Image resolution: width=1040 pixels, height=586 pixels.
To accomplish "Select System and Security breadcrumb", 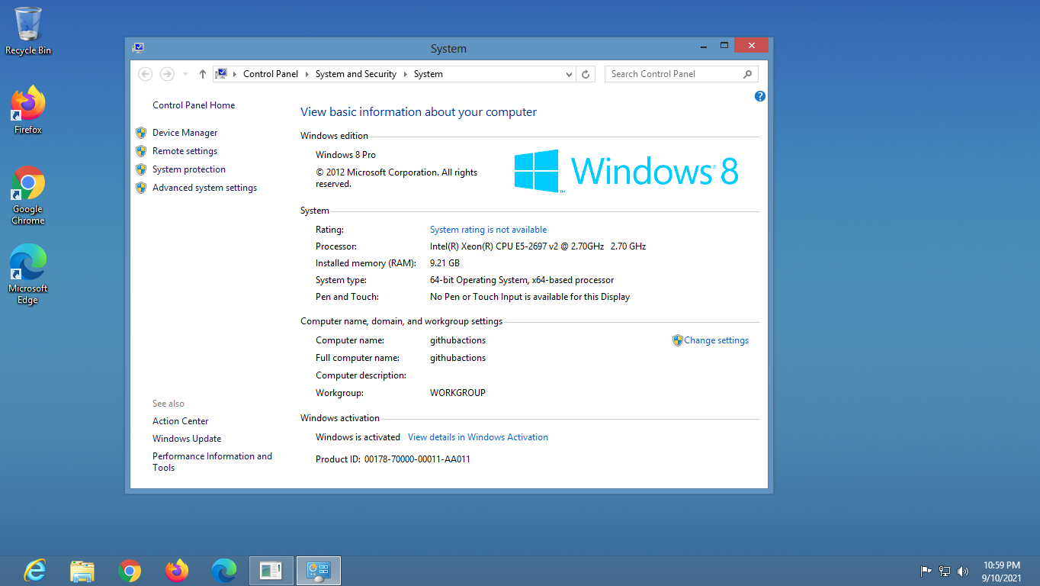I will click(356, 74).
